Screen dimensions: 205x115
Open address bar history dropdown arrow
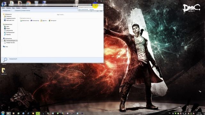tap(88, 5)
